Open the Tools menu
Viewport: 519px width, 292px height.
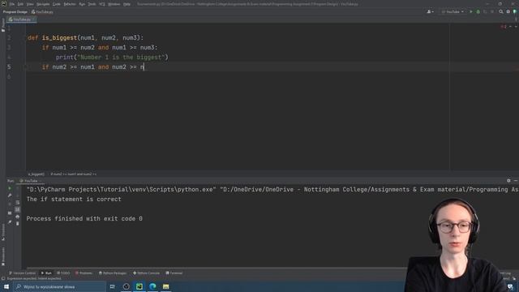(92, 4)
